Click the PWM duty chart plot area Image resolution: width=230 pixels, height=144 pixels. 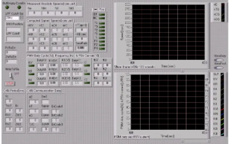(168, 102)
